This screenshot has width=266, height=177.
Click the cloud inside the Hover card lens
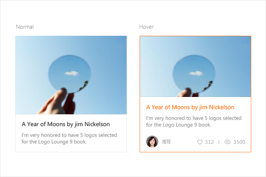[197, 73]
